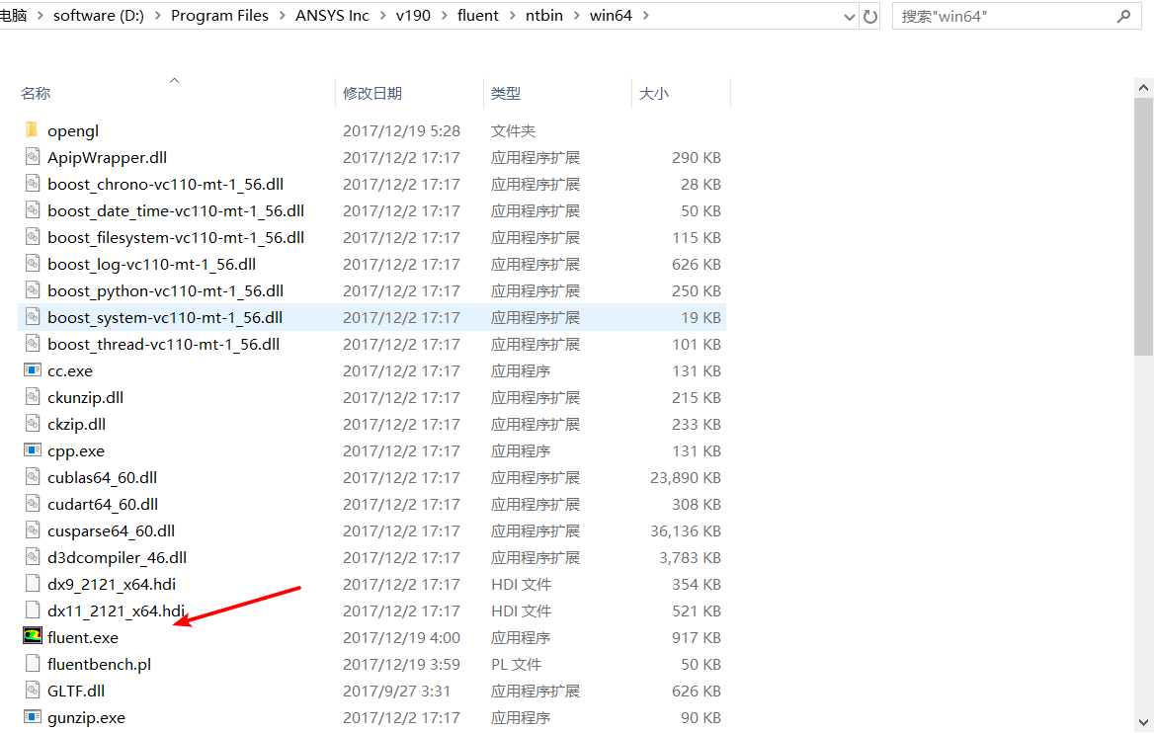Open the opengl folder icon
This screenshot has height=733, width=1154.
(32, 129)
